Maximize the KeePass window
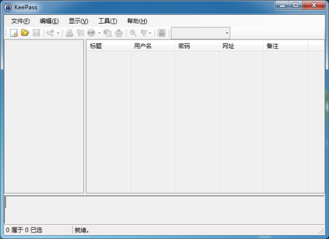Image resolution: width=329 pixels, height=239 pixels. pos(296,5)
